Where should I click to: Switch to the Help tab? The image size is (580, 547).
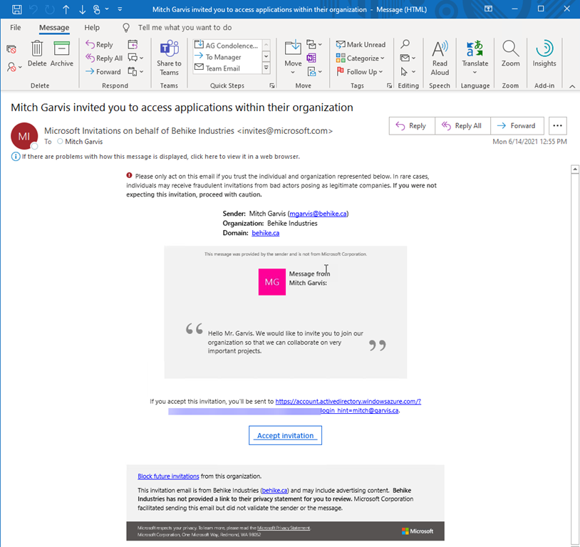(92, 28)
